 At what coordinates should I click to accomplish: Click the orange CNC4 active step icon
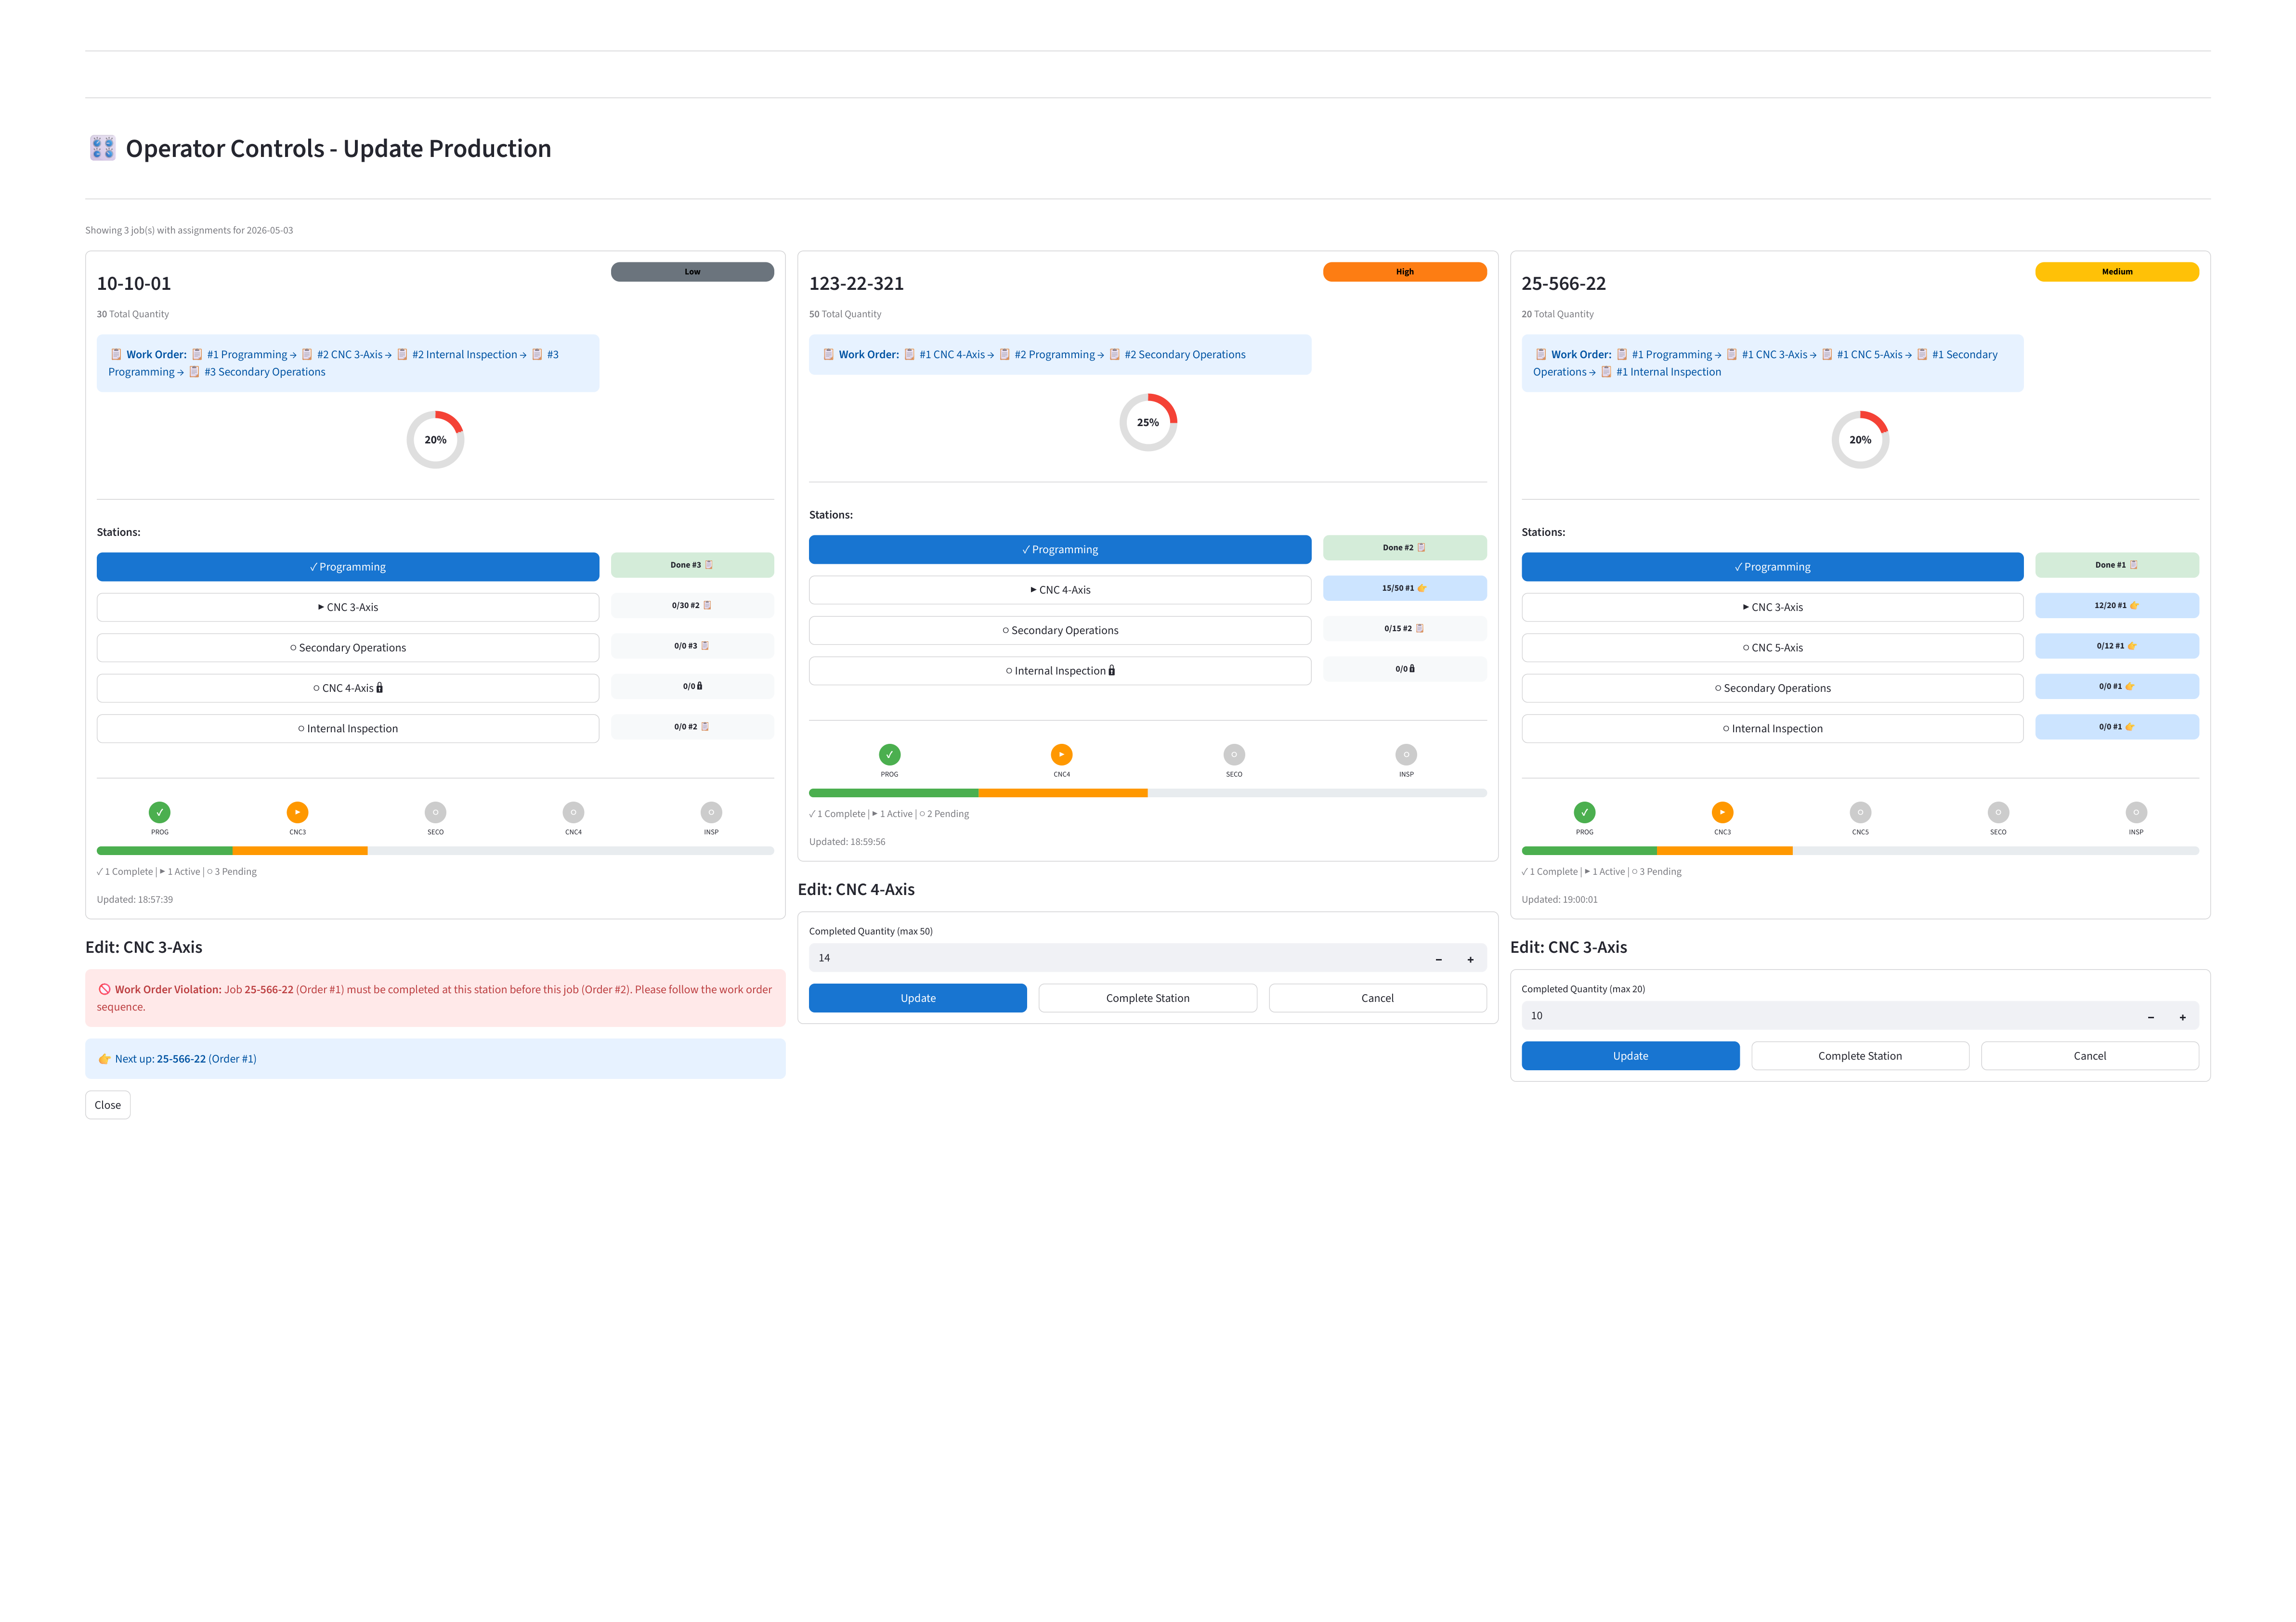[x=1061, y=754]
